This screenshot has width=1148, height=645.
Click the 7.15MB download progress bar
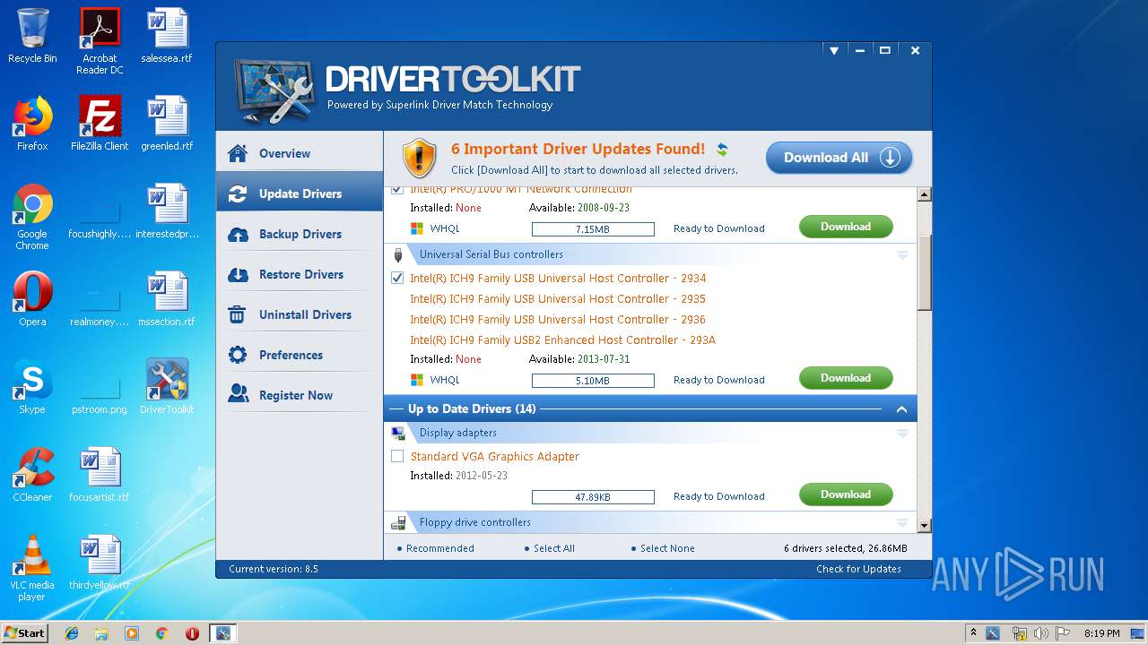coord(593,229)
